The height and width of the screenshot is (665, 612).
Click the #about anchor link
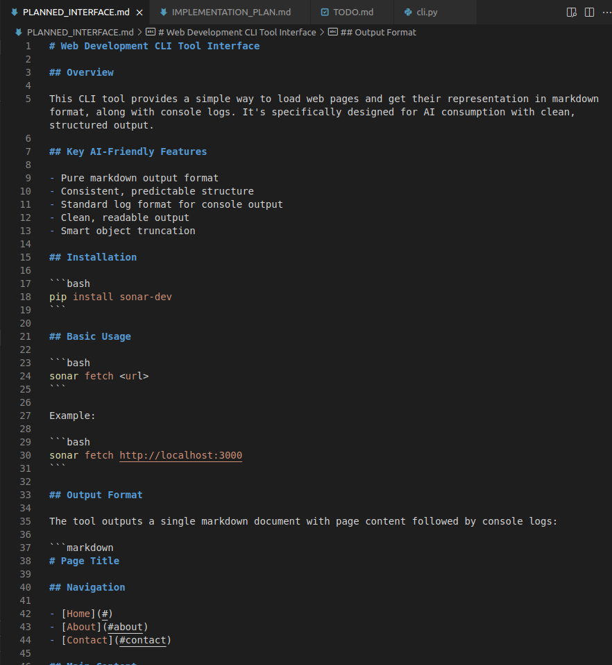[x=125, y=627]
